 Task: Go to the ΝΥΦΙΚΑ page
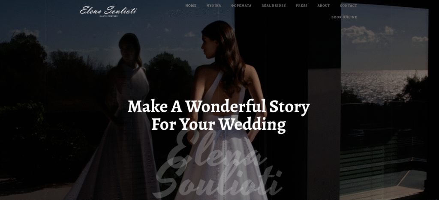[213, 6]
